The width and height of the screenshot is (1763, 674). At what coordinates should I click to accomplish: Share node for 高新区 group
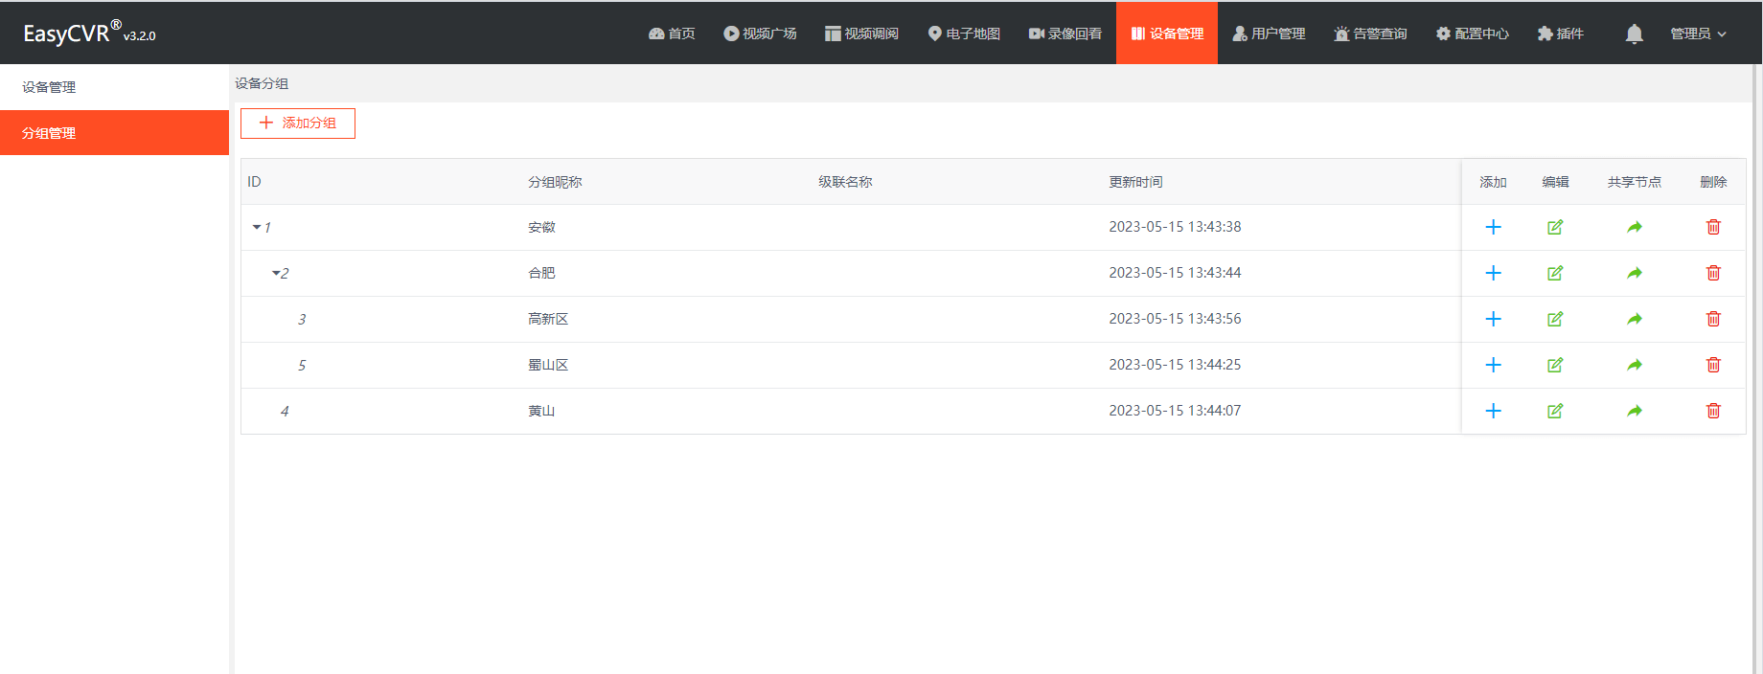pyautogui.click(x=1635, y=319)
